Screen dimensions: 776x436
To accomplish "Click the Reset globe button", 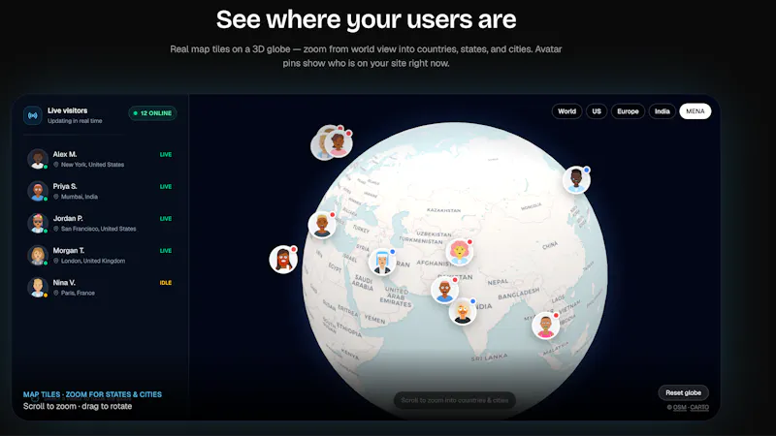I will click(683, 392).
